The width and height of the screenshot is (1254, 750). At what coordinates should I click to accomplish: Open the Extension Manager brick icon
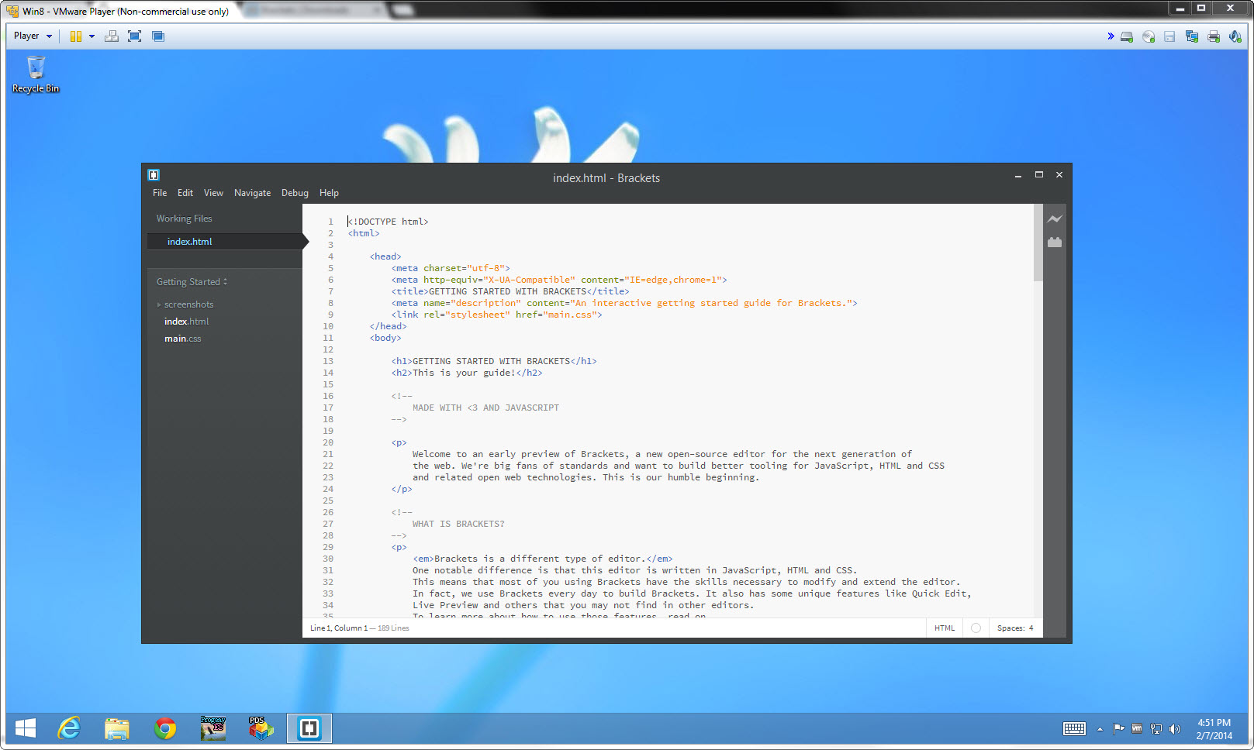pyautogui.click(x=1055, y=243)
